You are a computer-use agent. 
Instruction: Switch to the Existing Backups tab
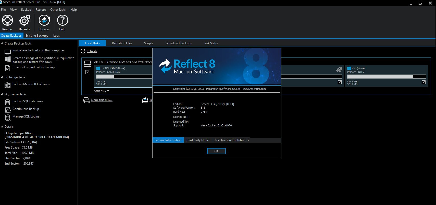point(37,36)
